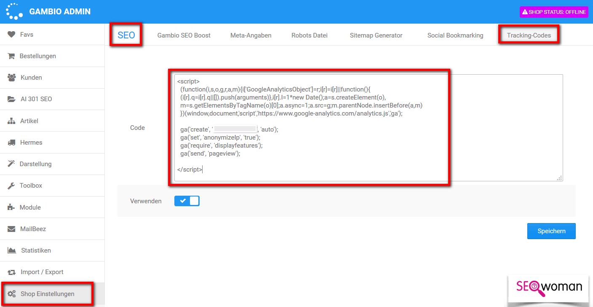The width and height of the screenshot is (593, 307).
Task: Open Module menu entry
Action: click(x=52, y=207)
